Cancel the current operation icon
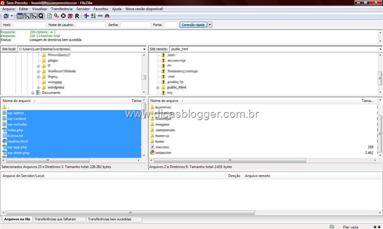Screen dimensions: 383x229 63,16
